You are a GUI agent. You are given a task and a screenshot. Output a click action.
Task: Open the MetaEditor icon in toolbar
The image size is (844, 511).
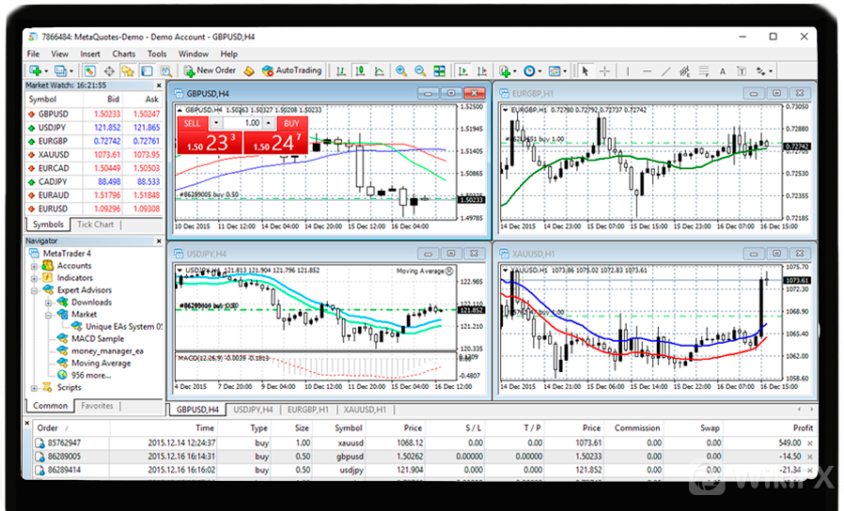coord(249,70)
